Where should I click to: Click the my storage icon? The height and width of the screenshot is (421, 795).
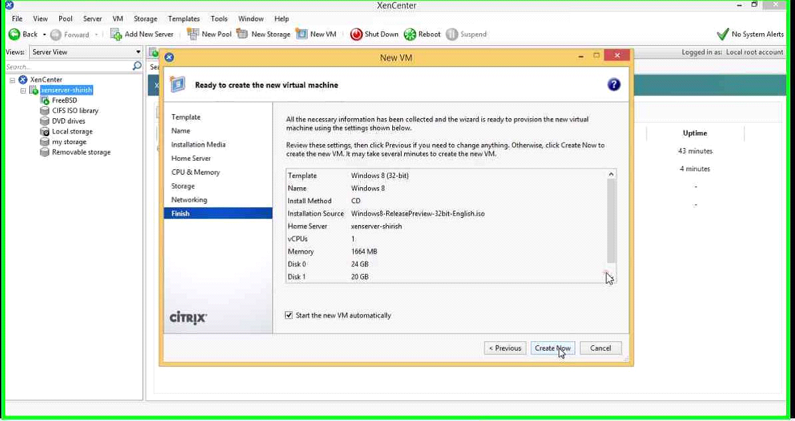click(x=45, y=142)
